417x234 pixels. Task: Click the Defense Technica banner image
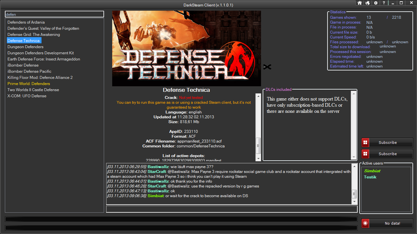point(186,48)
